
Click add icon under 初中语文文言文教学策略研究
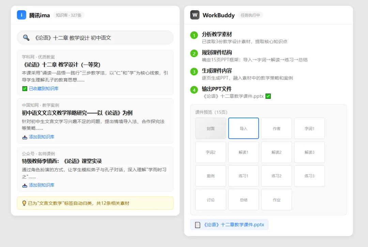coord(25,137)
